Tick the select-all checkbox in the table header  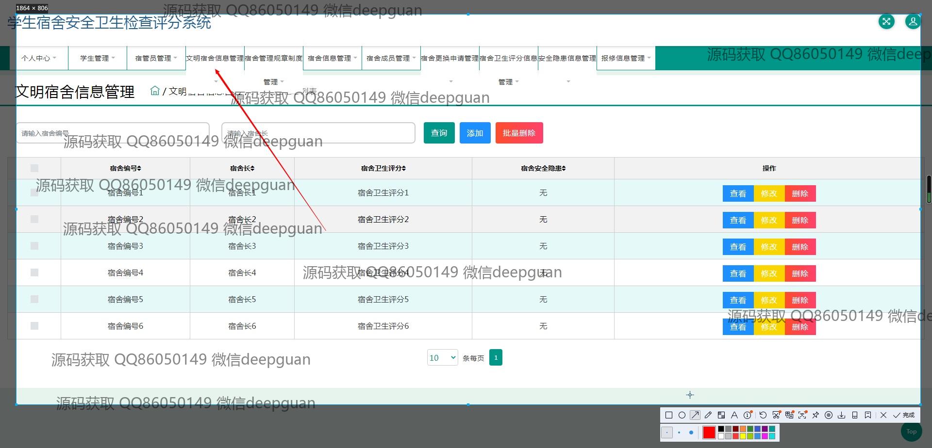(x=34, y=168)
